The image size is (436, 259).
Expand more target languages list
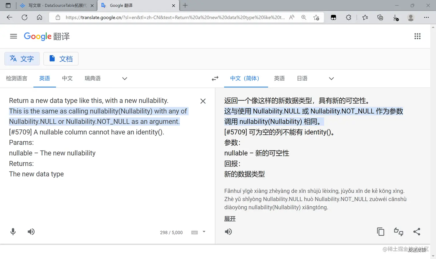click(x=331, y=78)
